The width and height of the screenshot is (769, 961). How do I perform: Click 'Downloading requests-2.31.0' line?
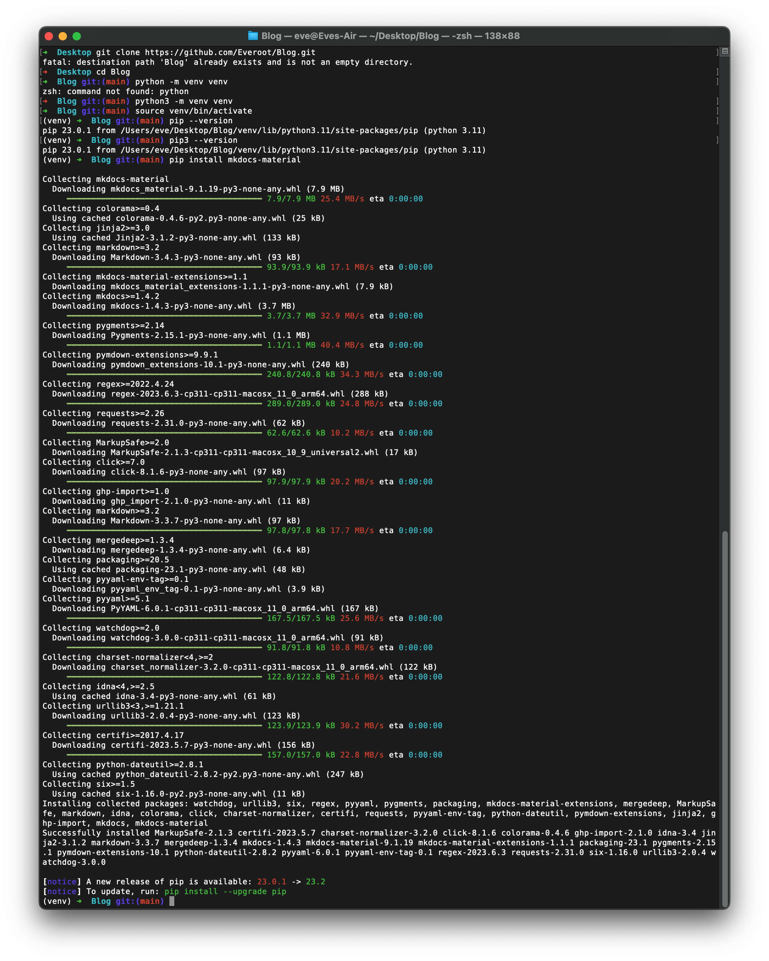point(179,423)
